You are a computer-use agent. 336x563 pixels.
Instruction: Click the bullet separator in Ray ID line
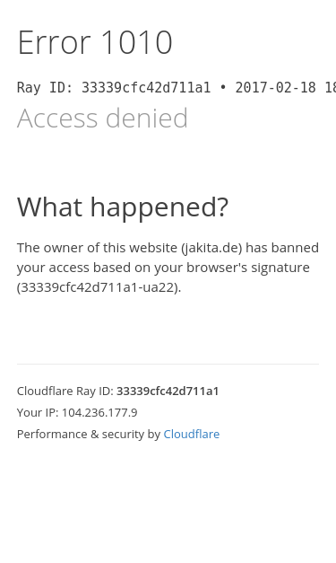(223, 88)
